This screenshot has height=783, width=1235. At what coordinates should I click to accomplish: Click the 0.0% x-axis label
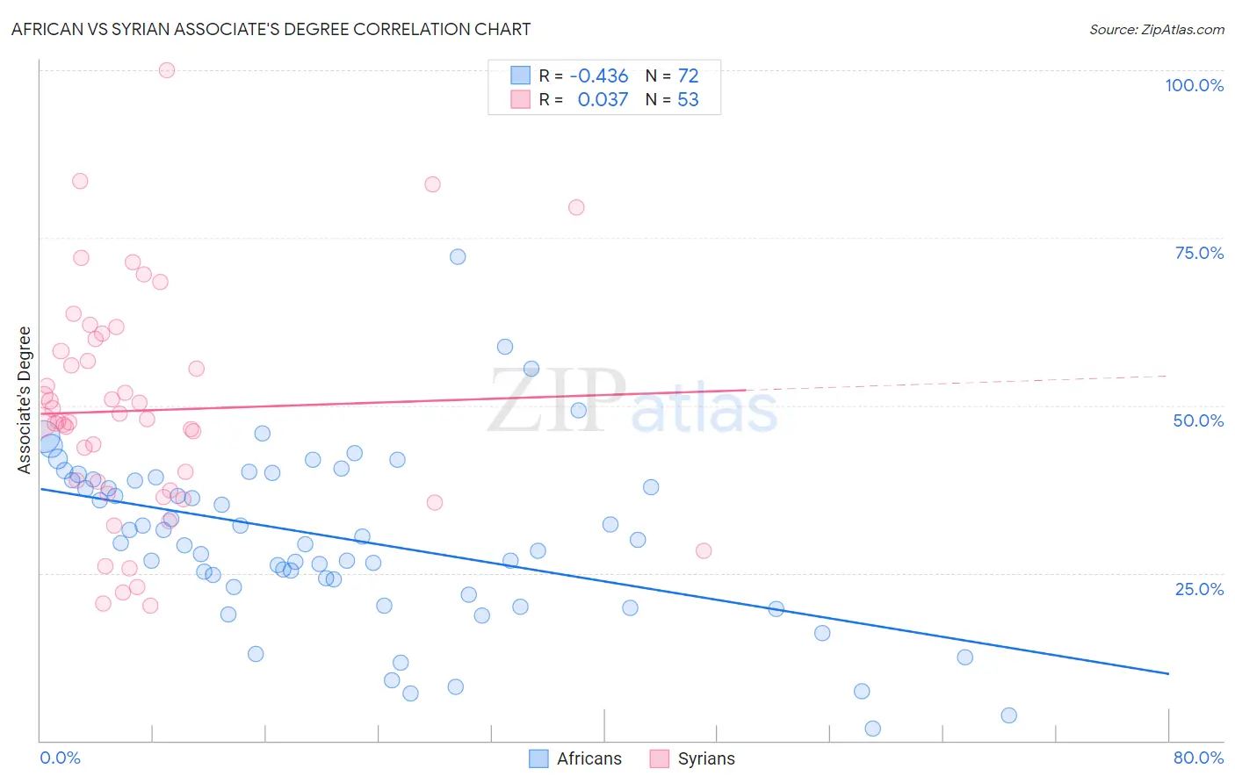60,758
